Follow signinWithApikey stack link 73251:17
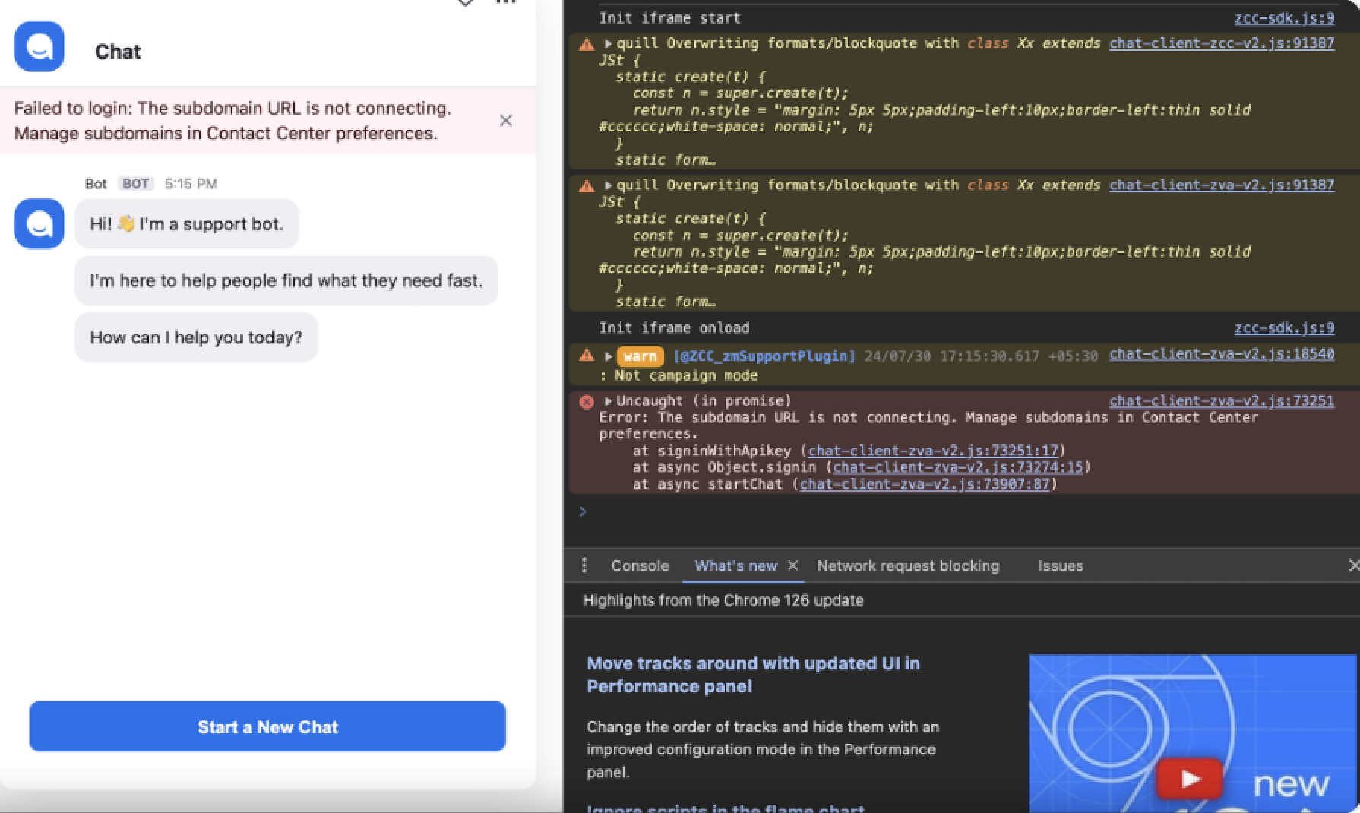Image resolution: width=1360 pixels, height=813 pixels. tap(932, 451)
